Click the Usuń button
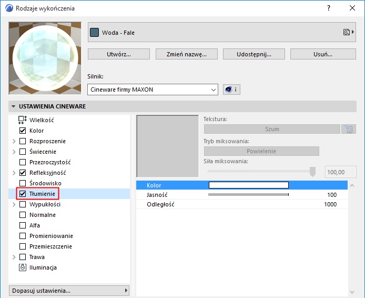Screen dimensions: 365x298 323,54
